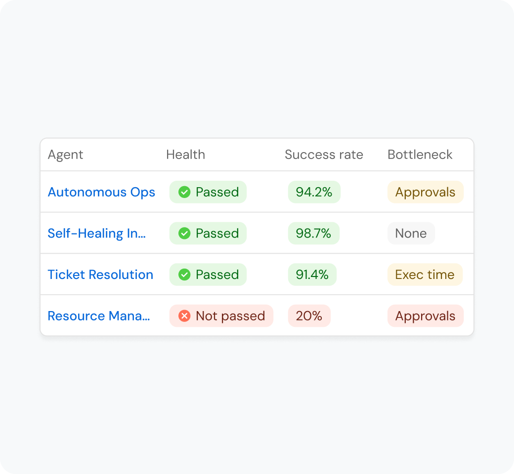Click the 94.2% success rate badge
The image size is (514, 474).
314,192
